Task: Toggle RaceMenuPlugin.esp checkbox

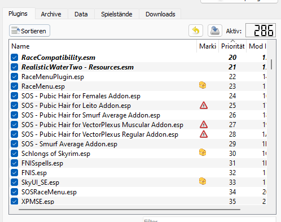Action: coord(15,77)
